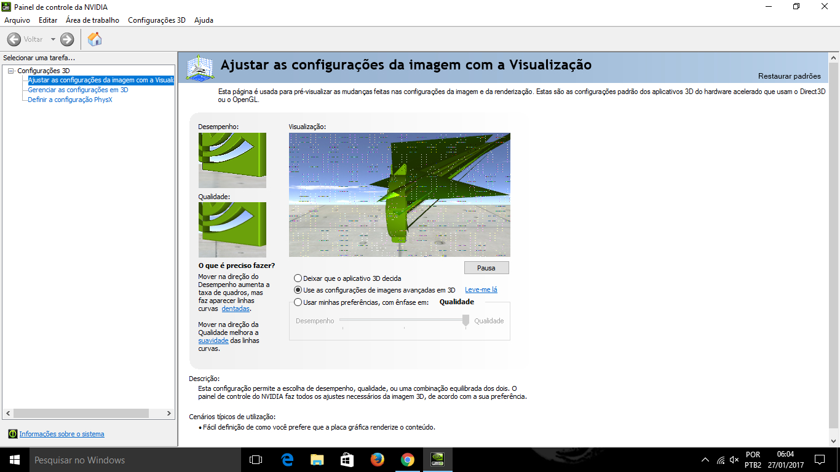Click the Desempenho preview thumbnail
Viewport: 840px width, 472px height.
(232, 160)
